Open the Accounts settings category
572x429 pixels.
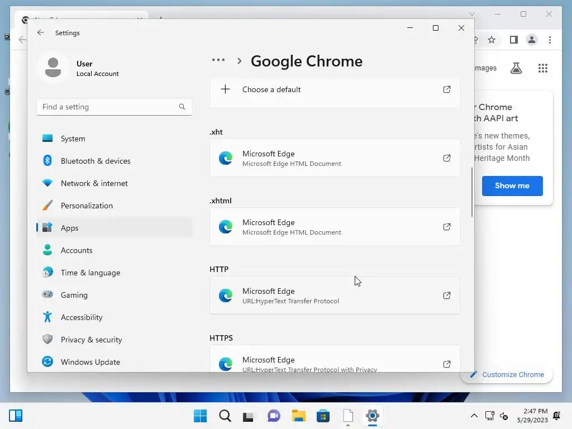[x=114, y=250]
